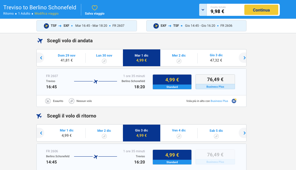Click no-flight icon under Sab 5 dic

point(216,136)
